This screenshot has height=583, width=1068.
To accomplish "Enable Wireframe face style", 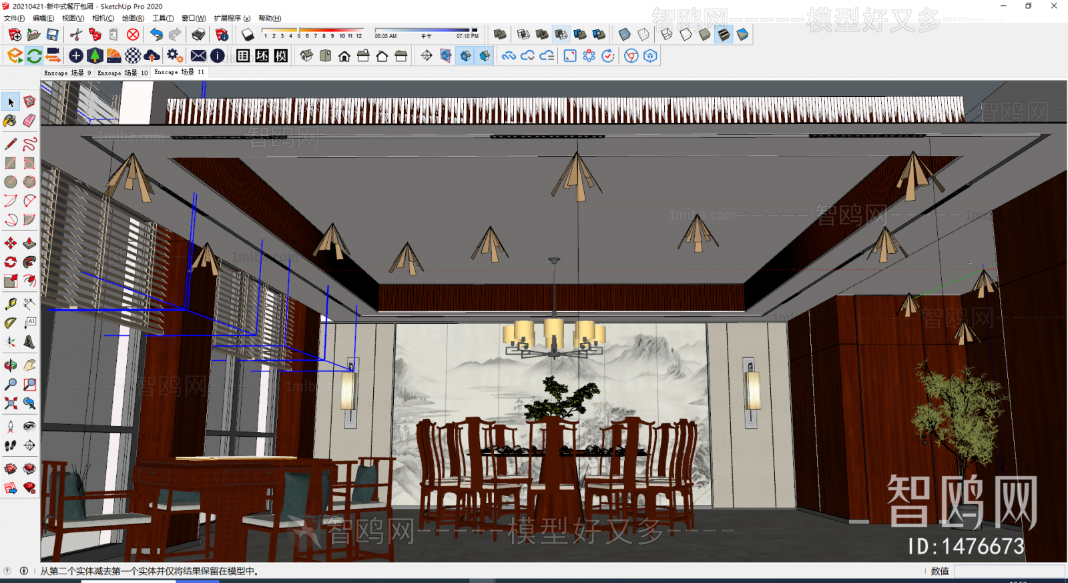I will click(667, 34).
